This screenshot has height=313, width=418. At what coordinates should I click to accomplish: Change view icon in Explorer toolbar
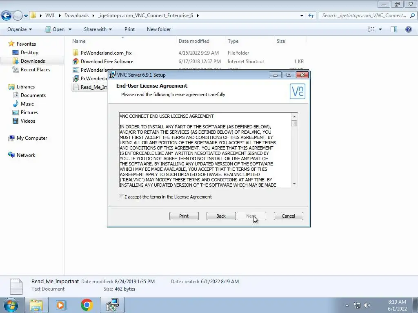[x=371, y=29]
